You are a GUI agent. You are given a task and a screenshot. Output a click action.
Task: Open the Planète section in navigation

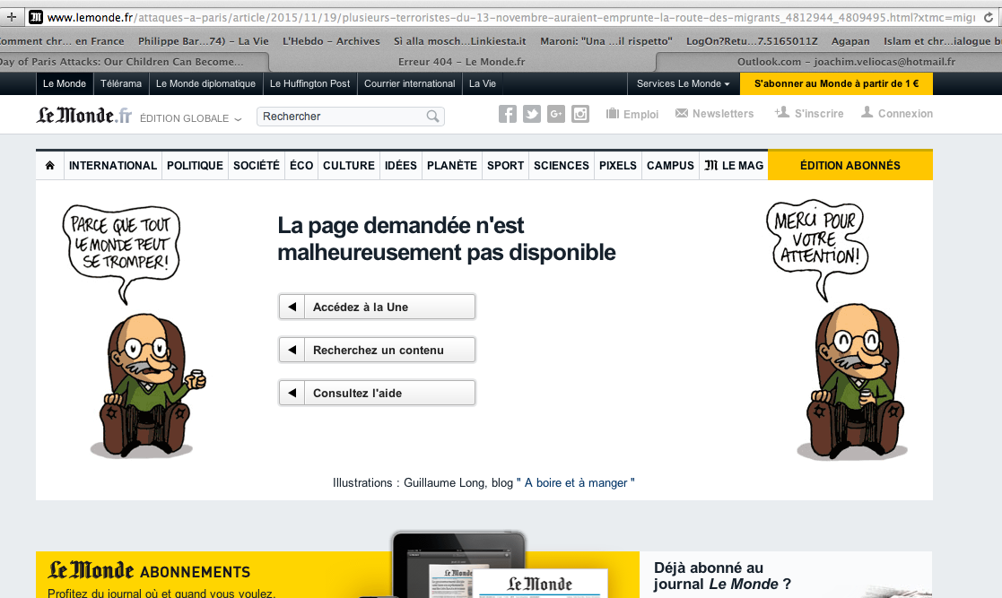[452, 165]
